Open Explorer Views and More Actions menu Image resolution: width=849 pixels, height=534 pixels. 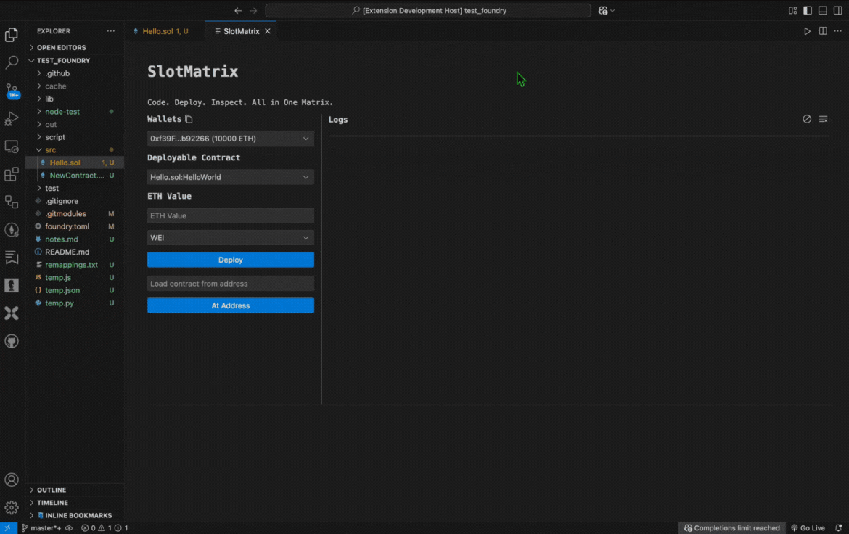click(111, 31)
